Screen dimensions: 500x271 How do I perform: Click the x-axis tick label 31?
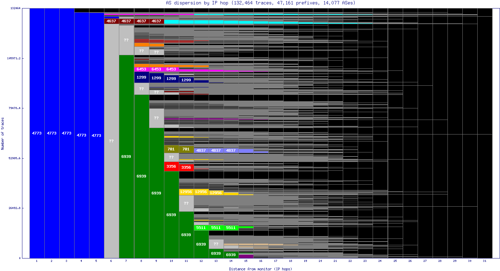click(484, 261)
